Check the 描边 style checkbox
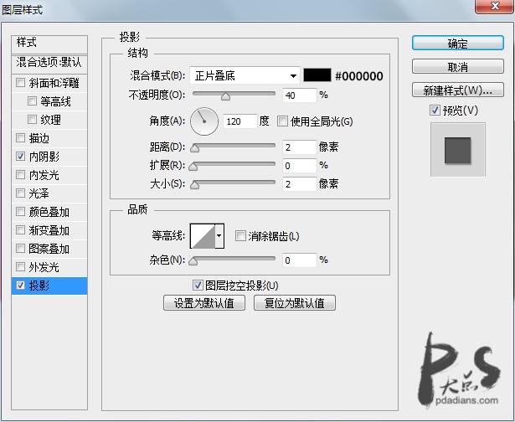The height and width of the screenshot is (422, 515). (x=20, y=137)
